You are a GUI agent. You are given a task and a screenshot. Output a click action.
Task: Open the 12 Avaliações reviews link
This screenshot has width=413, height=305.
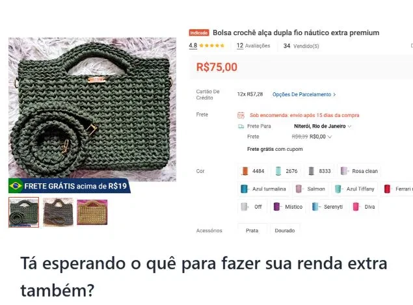(254, 46)
